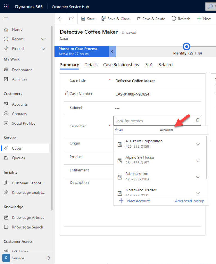
Task: Click the Activities clipboard icon
Action: 6,79
